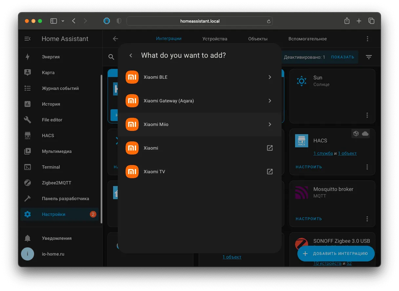Open the Энергия sidebar item icon
This screenshot has width=399, height=291.
point(28,57)
